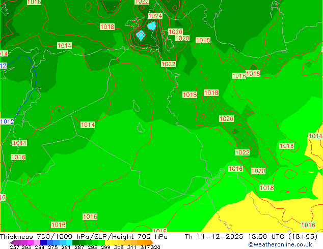
Task: Click the rounded cyan patch below 1024
Action: (x=152, y=26)
